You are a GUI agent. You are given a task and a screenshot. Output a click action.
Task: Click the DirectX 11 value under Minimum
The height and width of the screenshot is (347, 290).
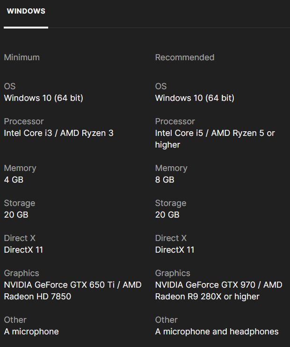23,250
